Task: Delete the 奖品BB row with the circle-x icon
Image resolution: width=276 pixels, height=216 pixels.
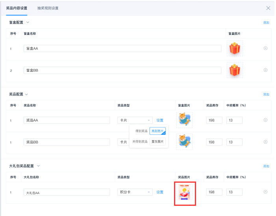Action: [265, 142]
